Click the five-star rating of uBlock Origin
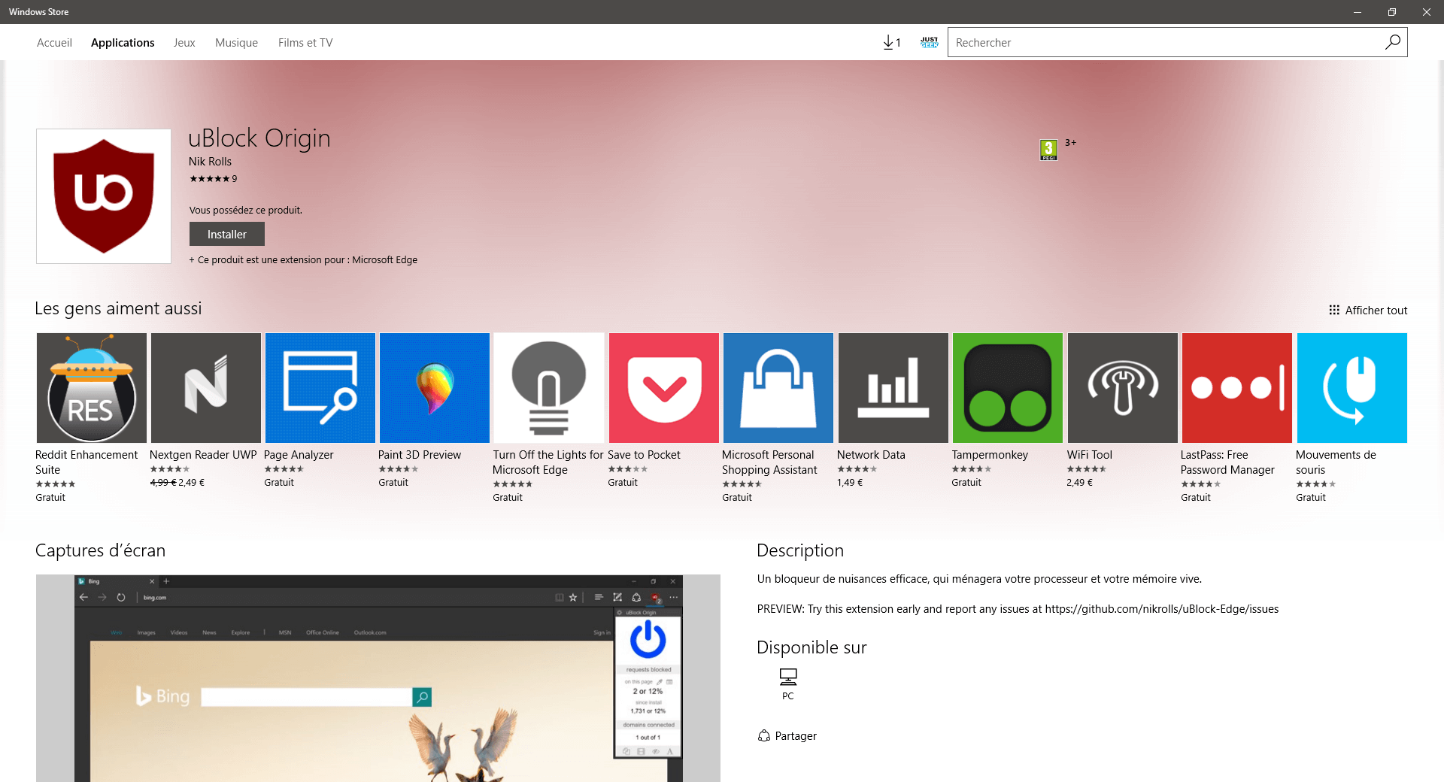The image size is (1444, 782). pos(210,179)
